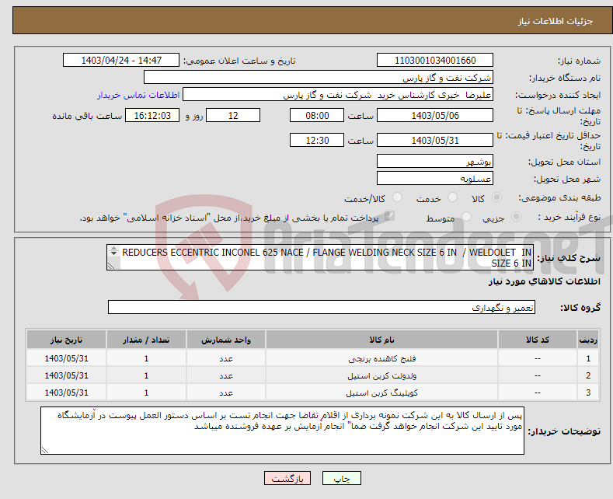The image size is (613, 499).
Task: Click the price validity time 12:30
Action: [x=317, y=140]
